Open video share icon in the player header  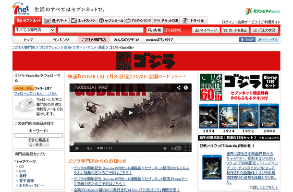tap(179, 87)
